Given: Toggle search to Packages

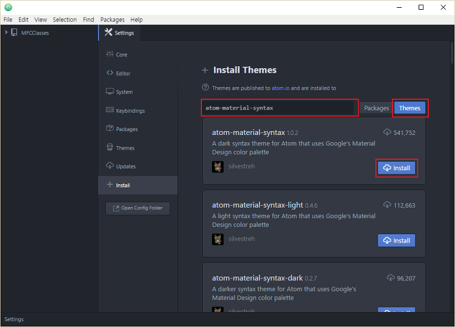Looking at the screenshot, I should (x=376, y=108).
